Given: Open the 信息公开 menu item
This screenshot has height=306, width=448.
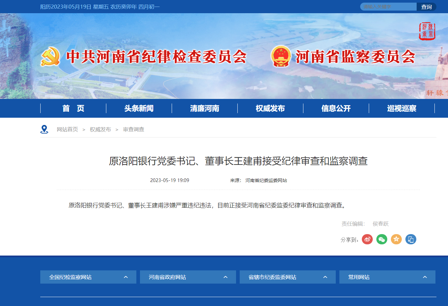Looking at the screenshot, I should [x=336, y=108].
